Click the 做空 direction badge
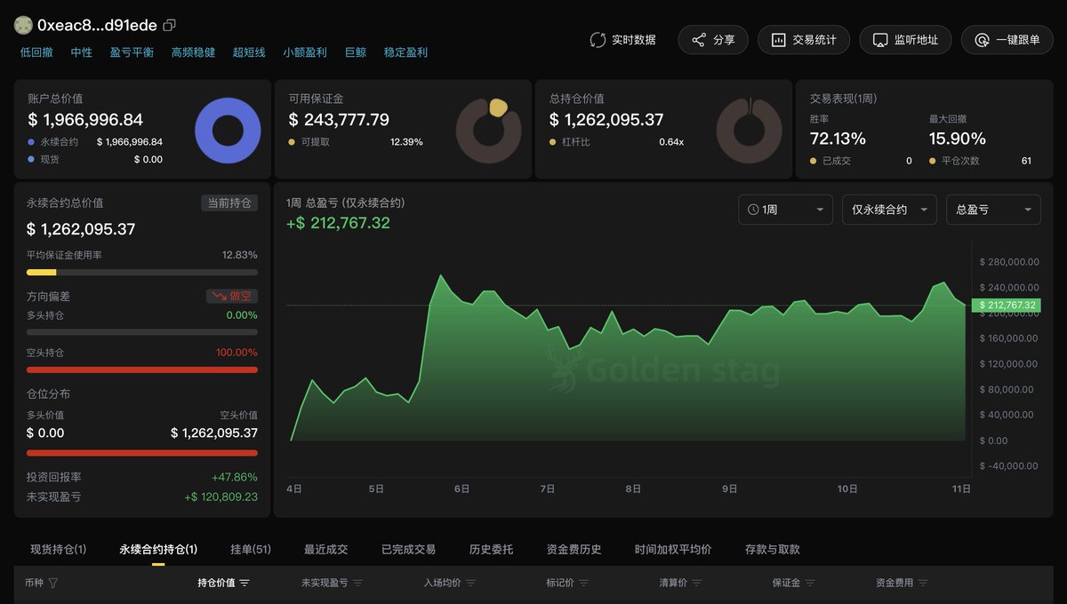This screenshot has width=1067, height=604. tap(232, 297)
